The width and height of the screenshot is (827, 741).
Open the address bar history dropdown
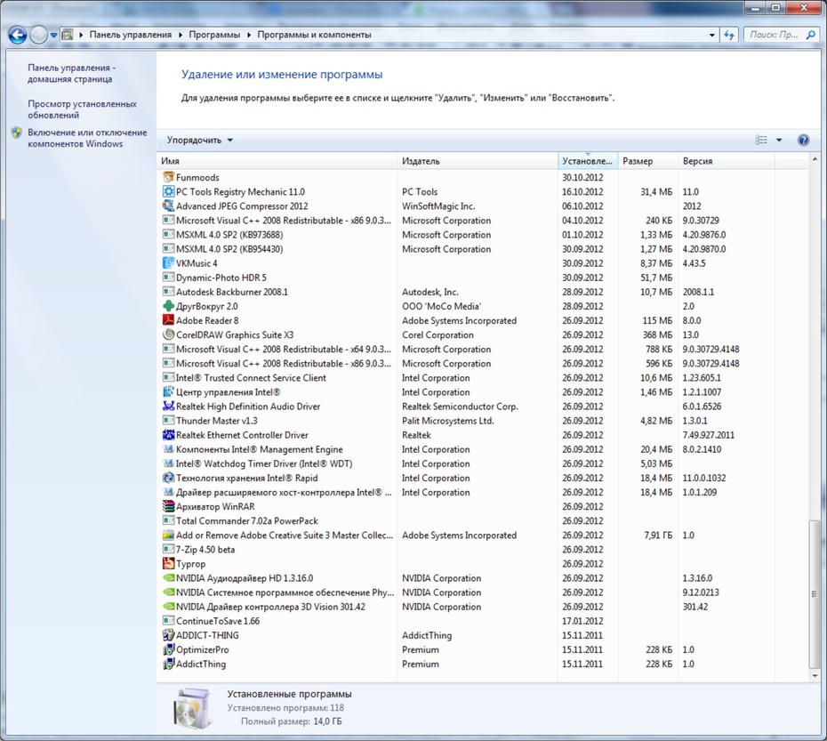712,35
